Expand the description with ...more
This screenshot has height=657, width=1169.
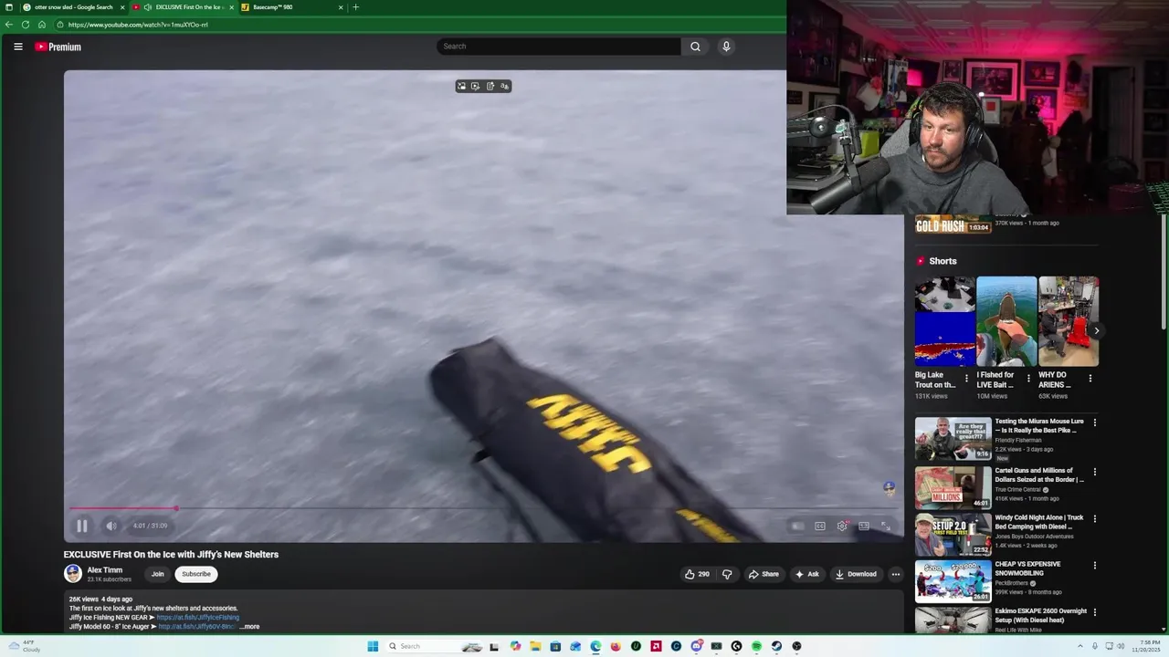249,627
